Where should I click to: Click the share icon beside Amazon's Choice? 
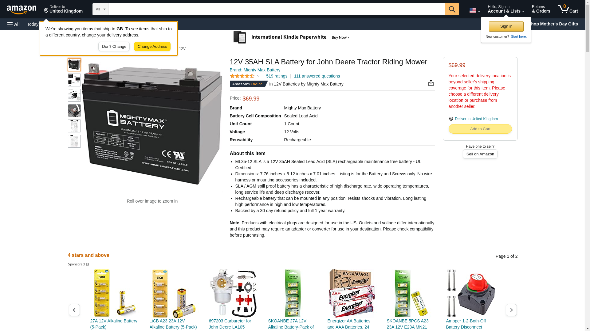click(431, 83)
